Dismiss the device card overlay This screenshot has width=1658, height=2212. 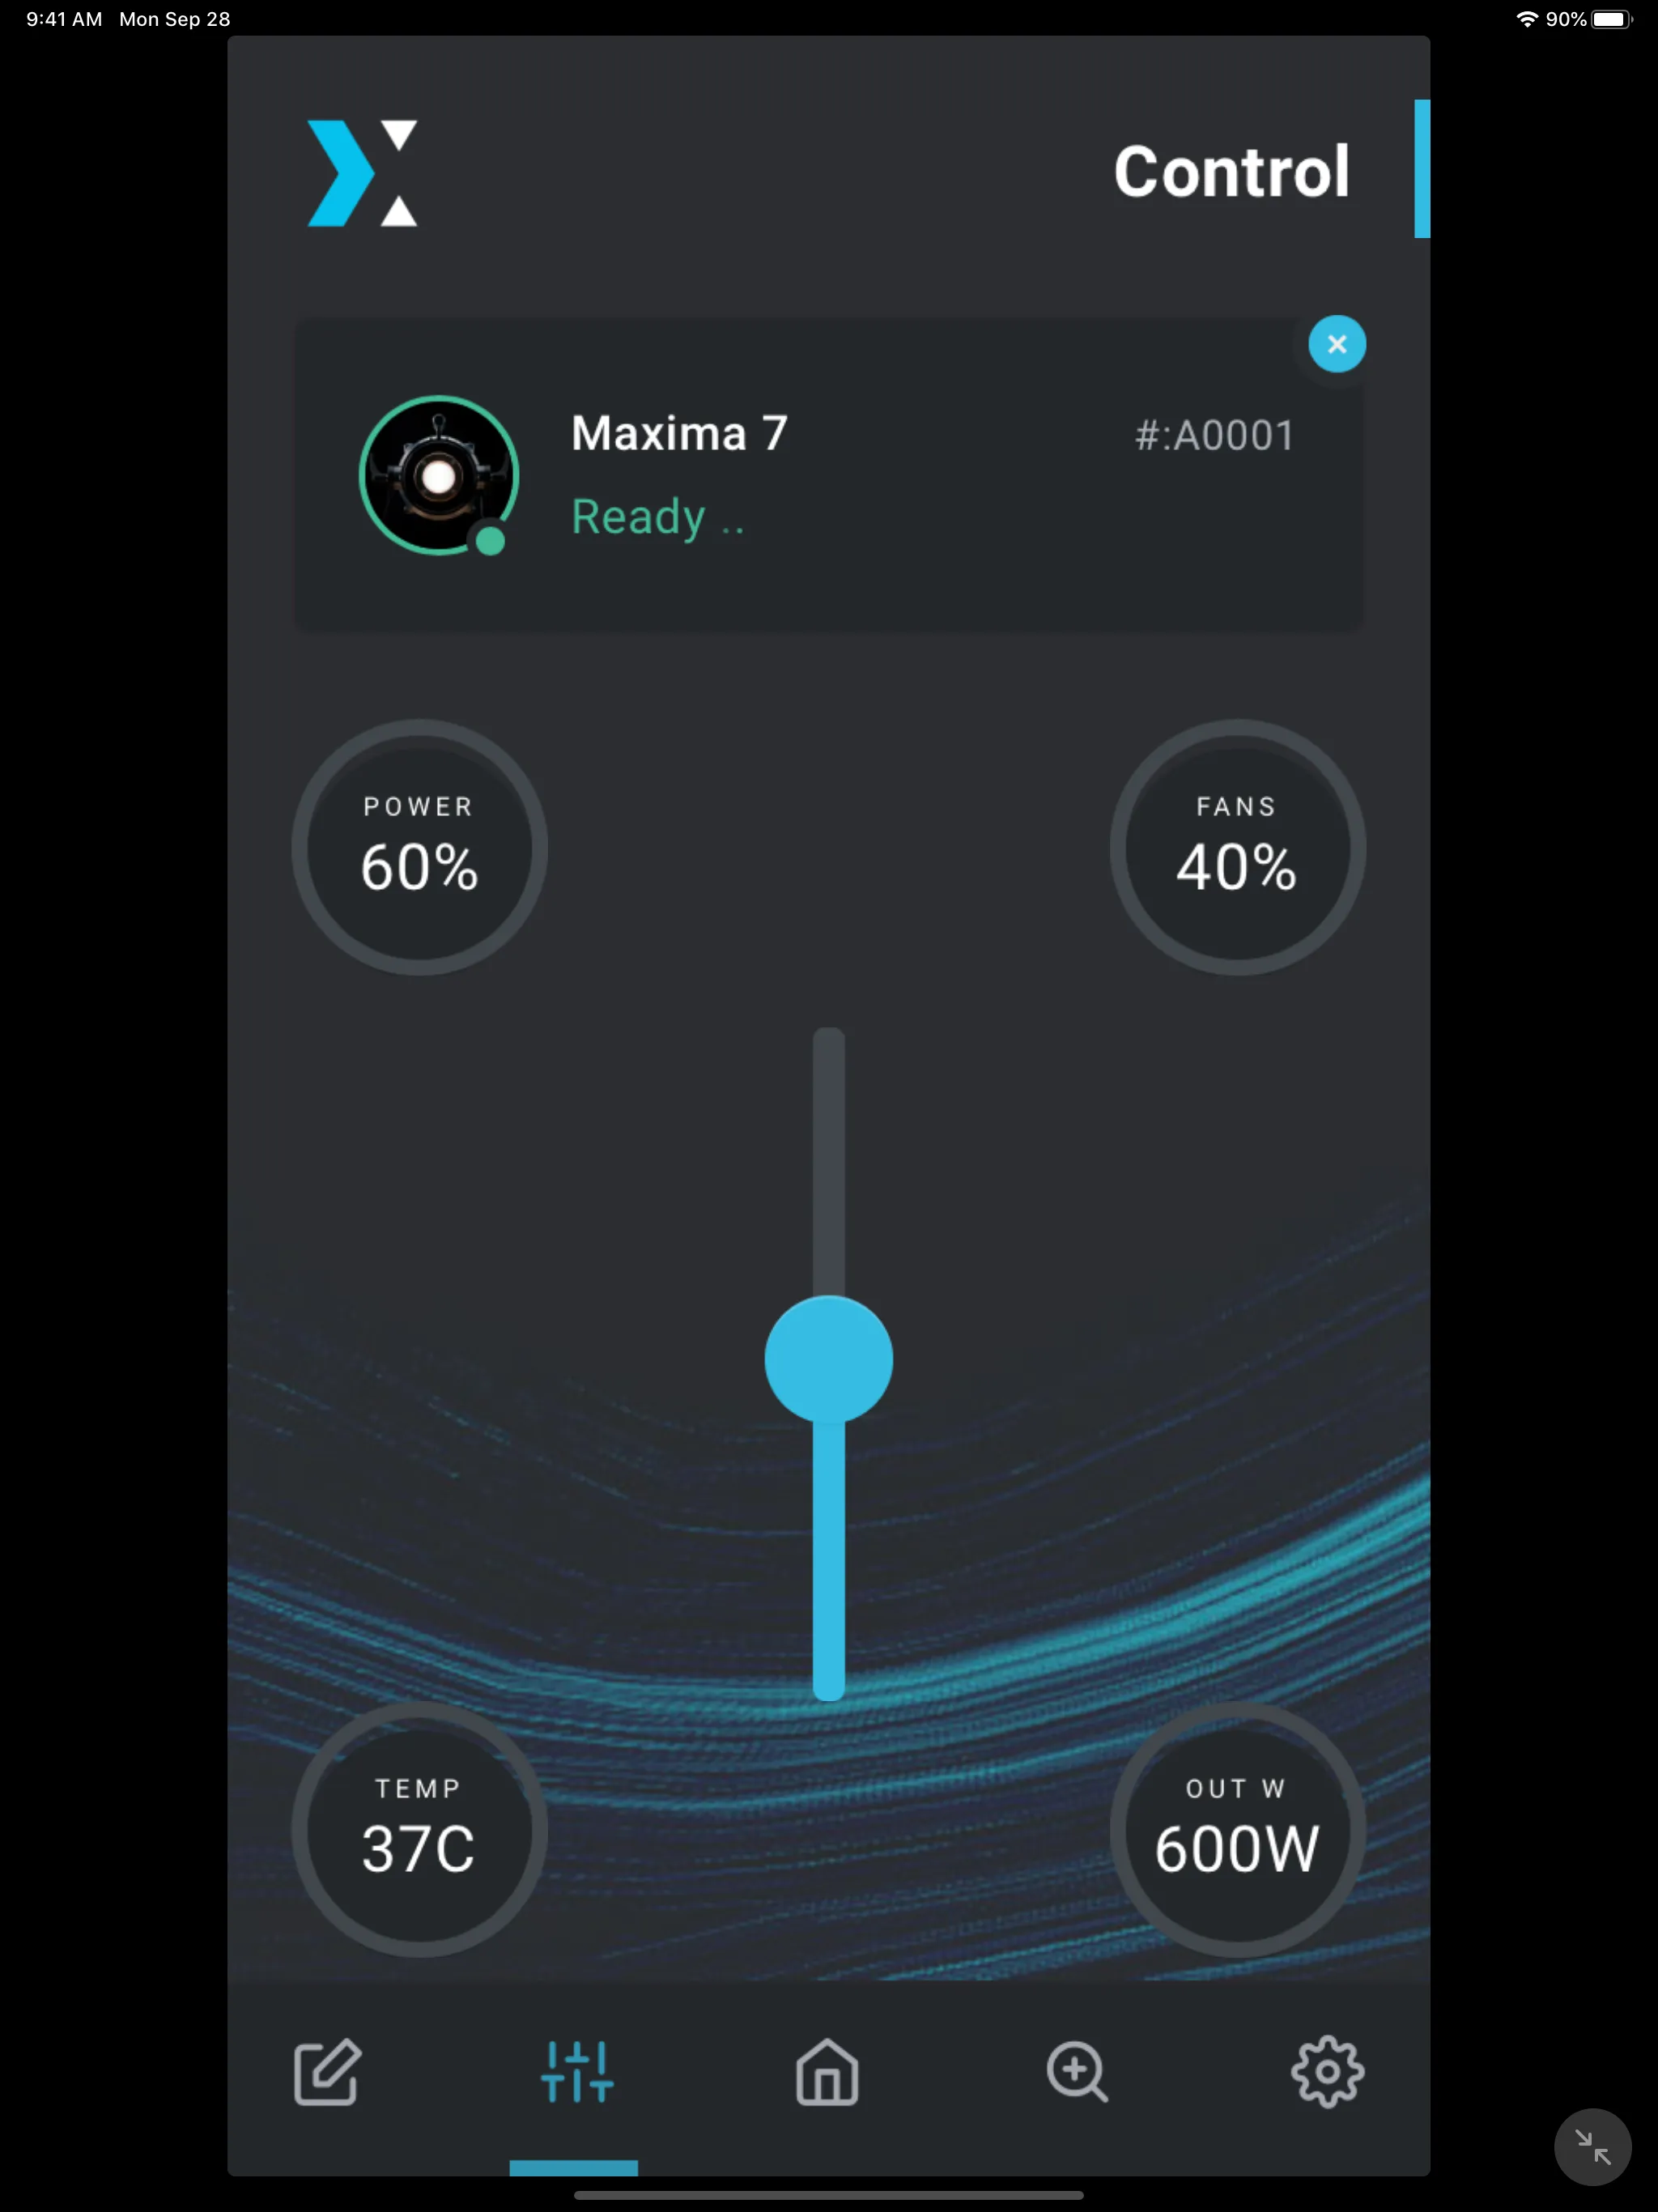coord(1336,343)
